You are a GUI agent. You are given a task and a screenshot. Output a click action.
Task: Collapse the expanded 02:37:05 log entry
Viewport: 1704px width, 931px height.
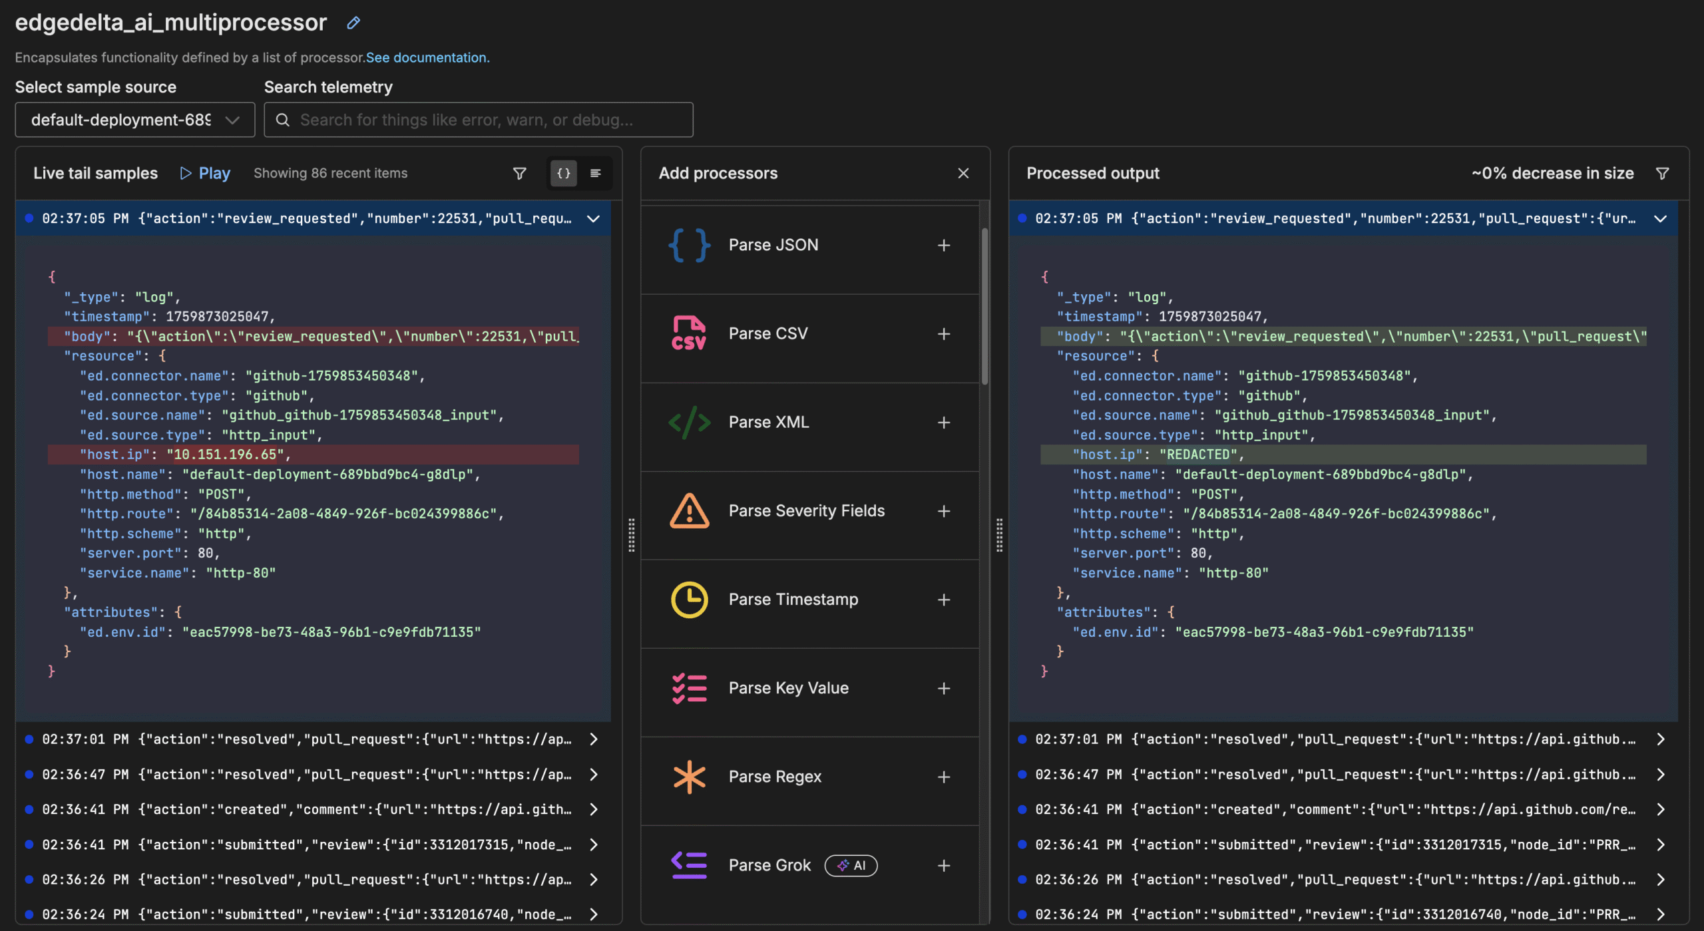(x=594, y=218)
